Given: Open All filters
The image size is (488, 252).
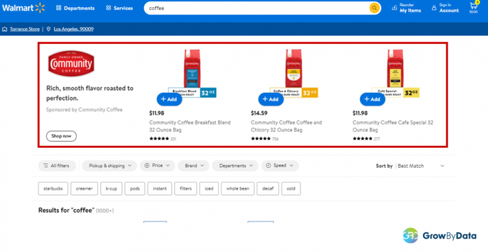Looking at the screenshot, I should (x=57, y=166).
